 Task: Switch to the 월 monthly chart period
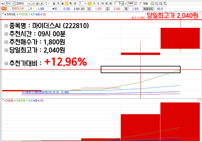click(x=62, y=4)
